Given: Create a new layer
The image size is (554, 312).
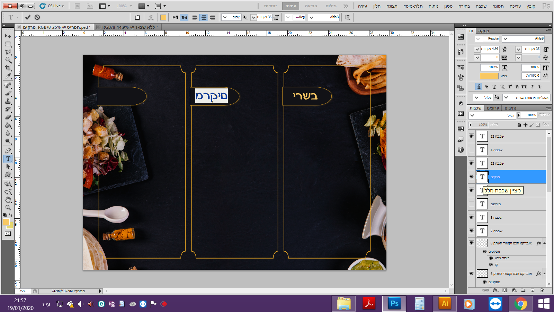Looking at the screenshot, I should pos(533,290).
